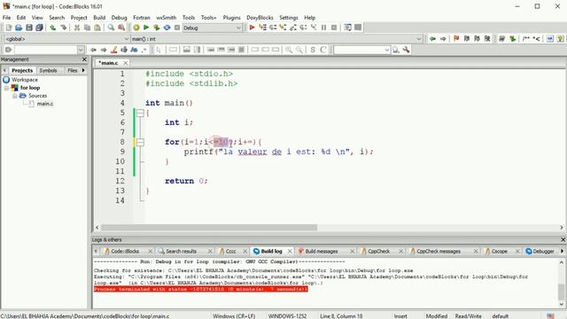This screenshot has width=567, height=319.
Task: Click the Copy toolbar icon
Action: coord(87,27)
